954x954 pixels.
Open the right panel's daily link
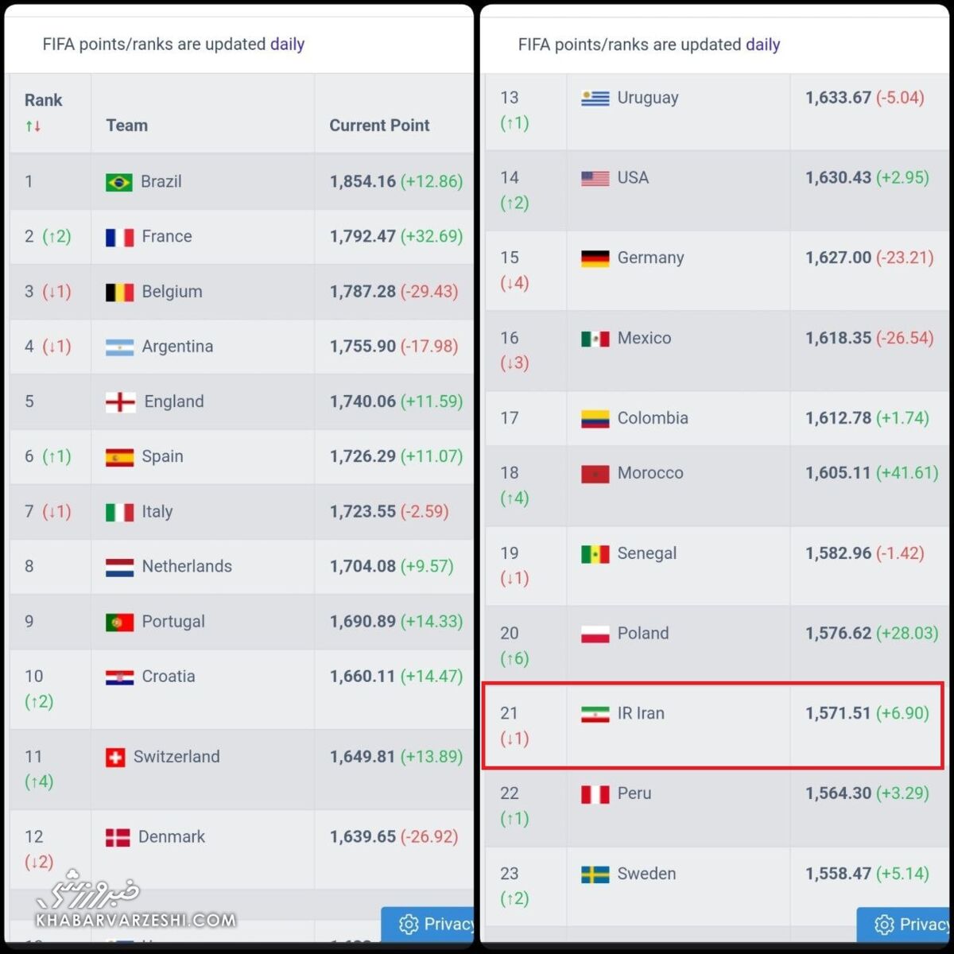click(762, 45)
